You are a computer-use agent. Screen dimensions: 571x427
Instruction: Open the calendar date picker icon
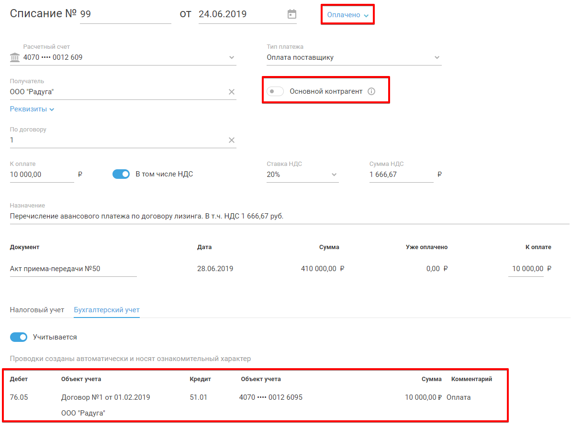(291, 14)
